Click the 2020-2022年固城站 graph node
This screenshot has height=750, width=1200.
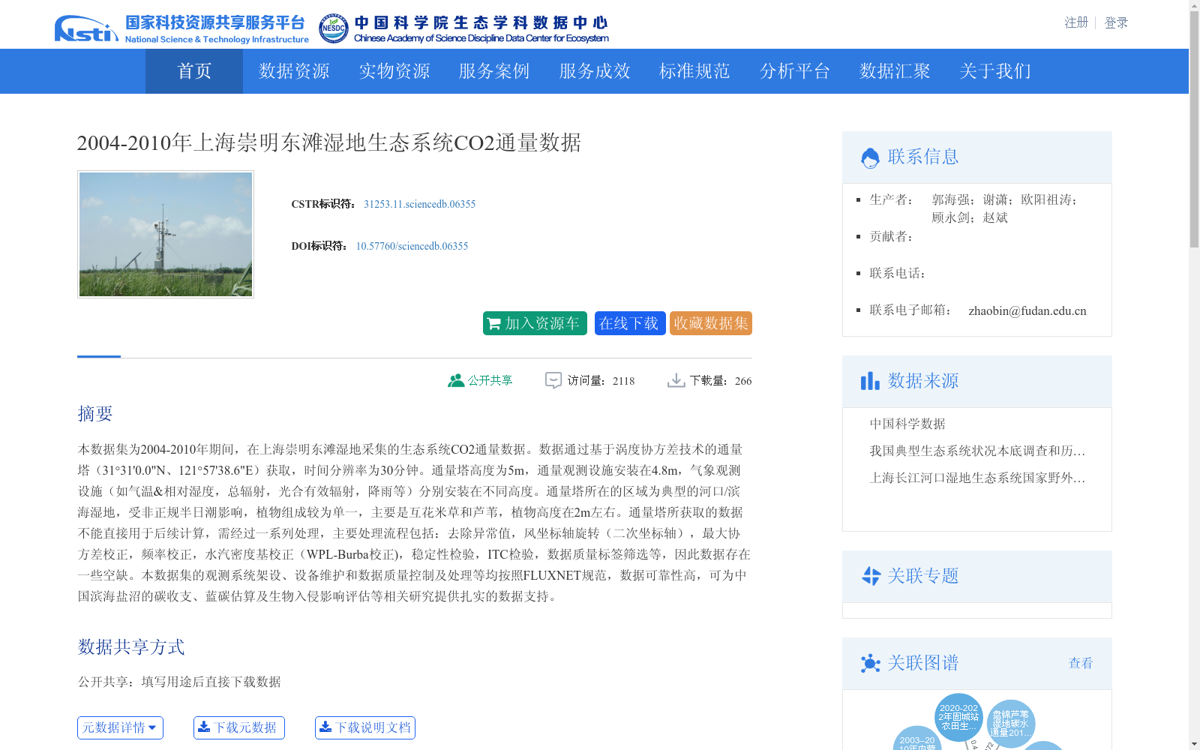pos(958,717)
